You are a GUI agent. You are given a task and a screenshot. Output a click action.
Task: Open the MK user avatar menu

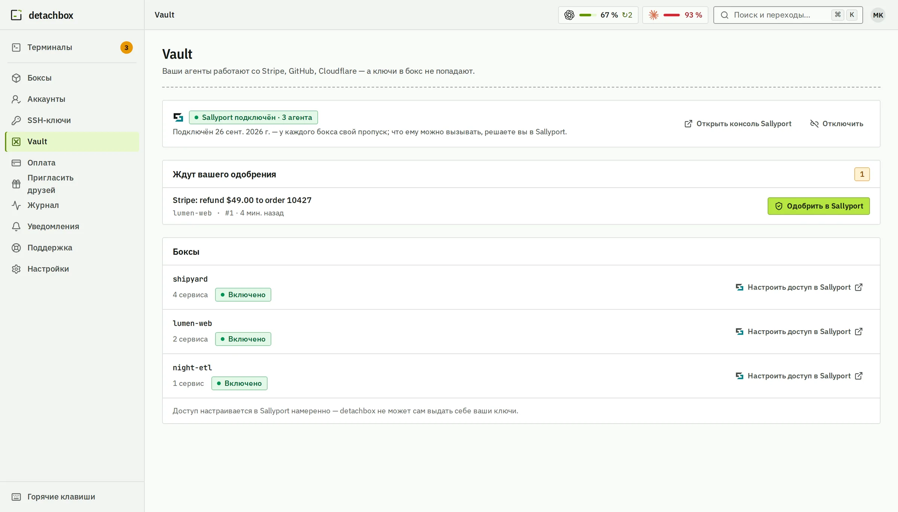coord(878,15)
